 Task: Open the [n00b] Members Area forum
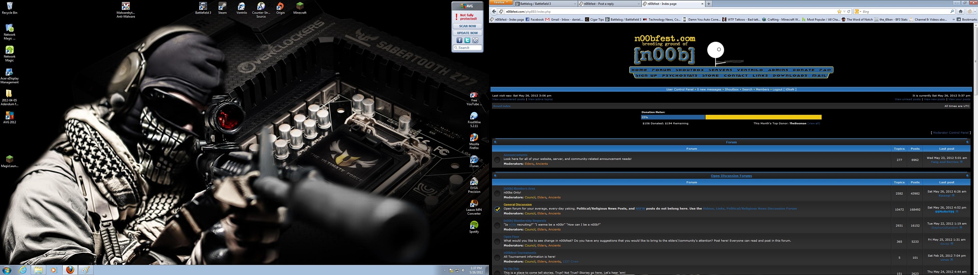519,189
